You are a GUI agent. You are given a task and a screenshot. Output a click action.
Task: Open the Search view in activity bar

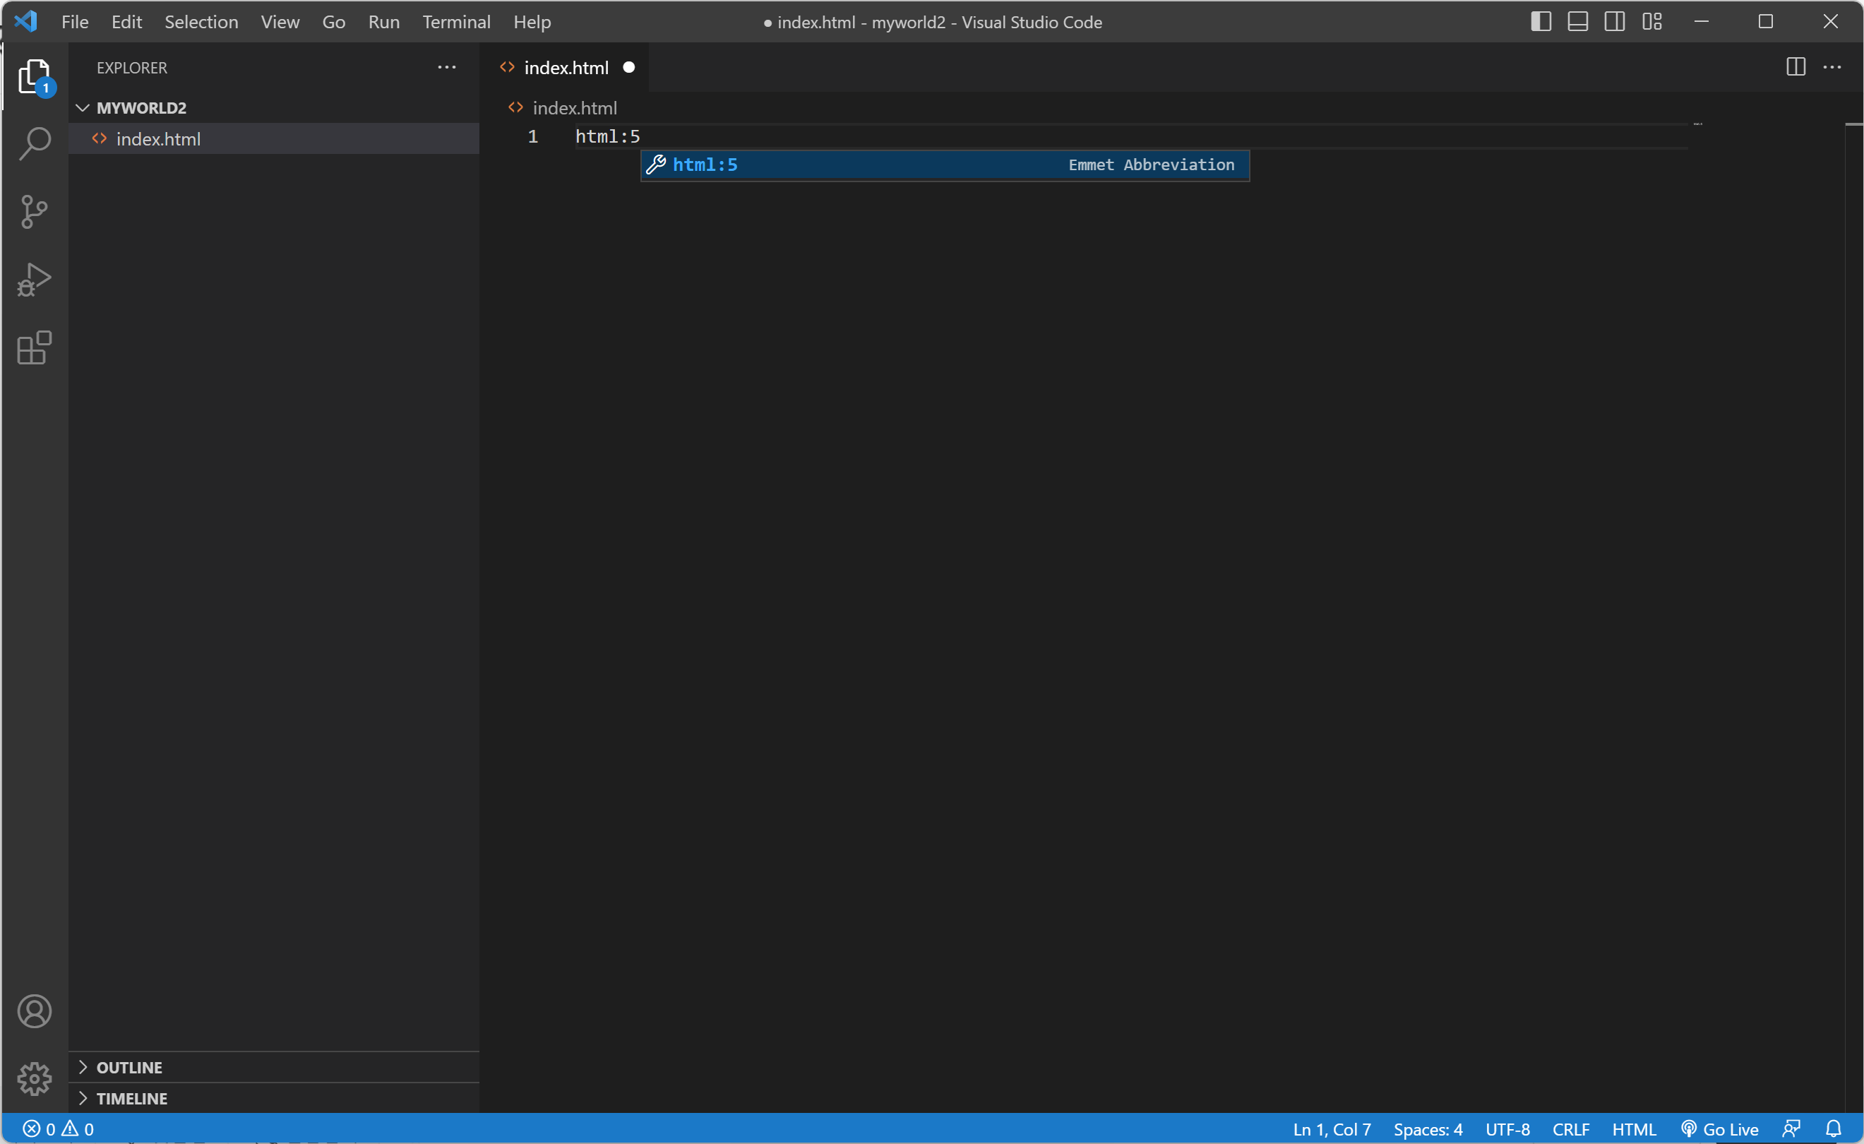point(34,143)
